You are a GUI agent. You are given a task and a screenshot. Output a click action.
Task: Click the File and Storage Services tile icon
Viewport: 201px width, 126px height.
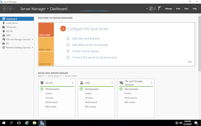(x=121, y=83)
